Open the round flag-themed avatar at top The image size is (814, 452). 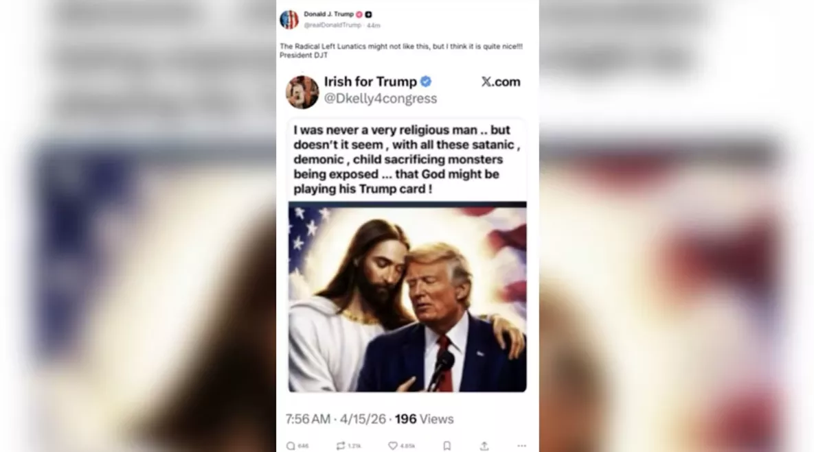point(289,20)
